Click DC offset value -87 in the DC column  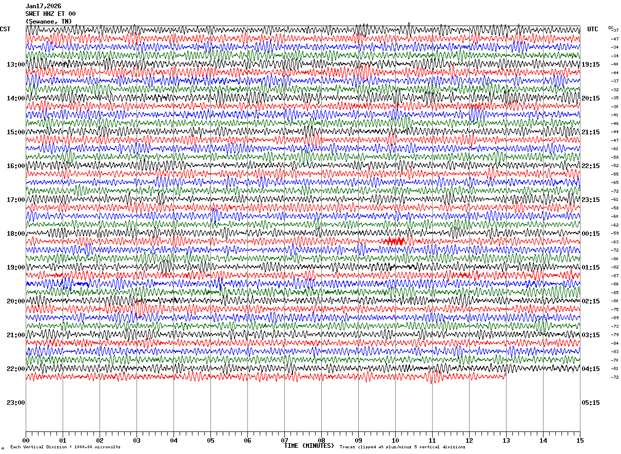point(614,276)
